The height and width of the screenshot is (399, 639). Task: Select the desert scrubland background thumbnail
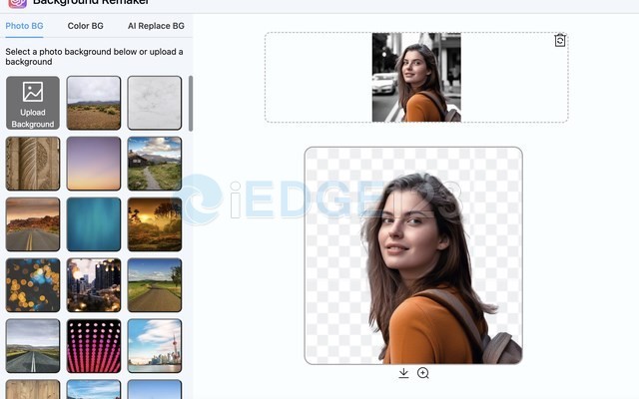click(94, 103)
